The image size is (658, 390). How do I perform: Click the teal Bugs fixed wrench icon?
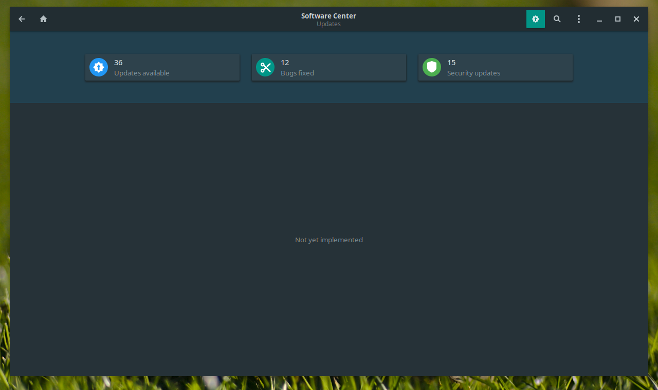(265, 67)
